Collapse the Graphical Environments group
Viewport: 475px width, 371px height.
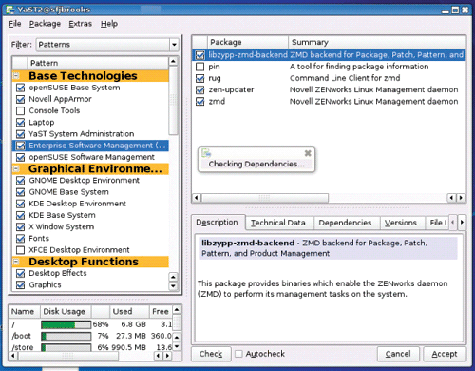coord(16,168)
